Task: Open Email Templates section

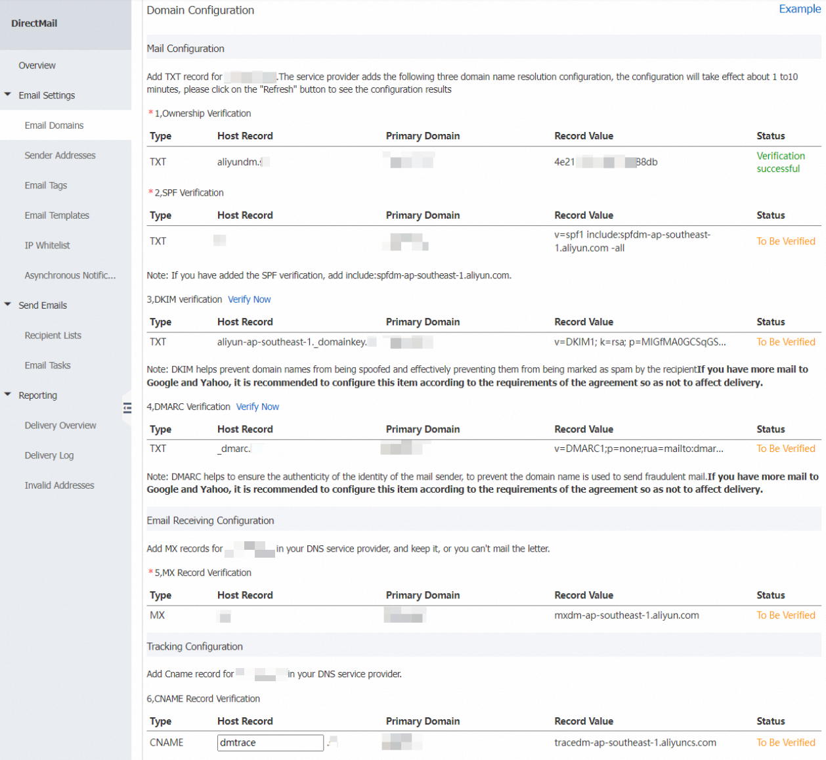Action: pyautogui.click(x=56, y=215)
